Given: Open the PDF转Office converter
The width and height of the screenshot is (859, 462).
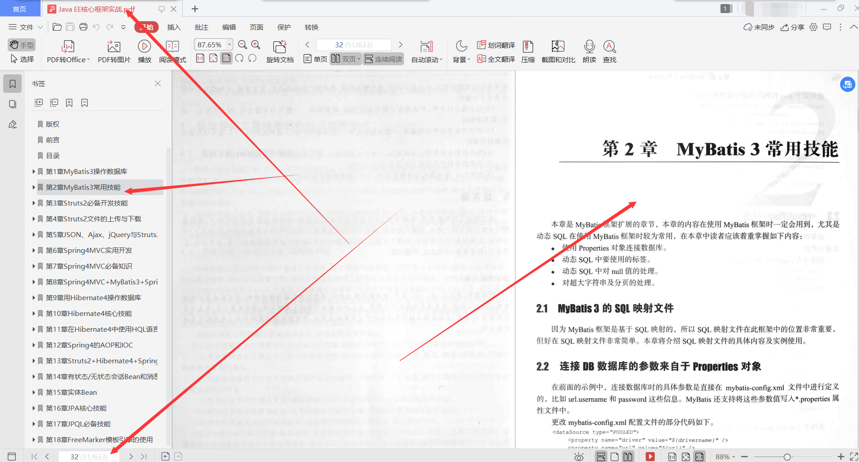Looking at the screenshot, I should point(68,52).
